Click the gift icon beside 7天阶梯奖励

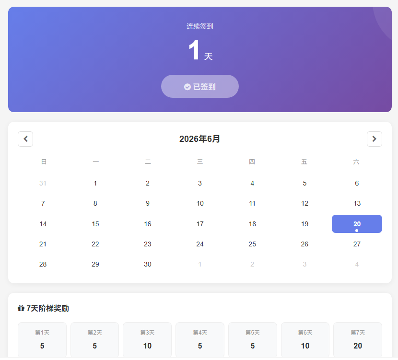tap(21, 308)
